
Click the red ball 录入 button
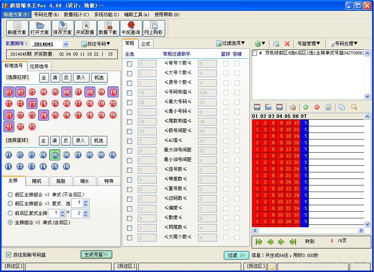coord(81,78)
